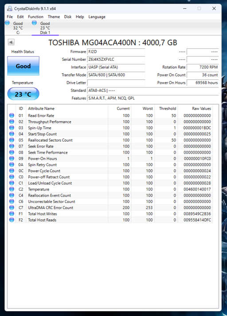This screenshot has width=227, height=316.
Task: Click status orb for UltraDMA CRC Error Count
Action: (12, 208)
